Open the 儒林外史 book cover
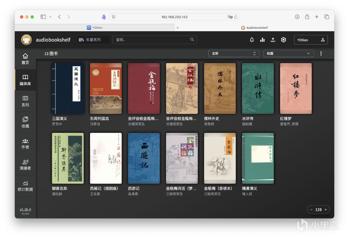The image size is (349, 238). [220, 89]
